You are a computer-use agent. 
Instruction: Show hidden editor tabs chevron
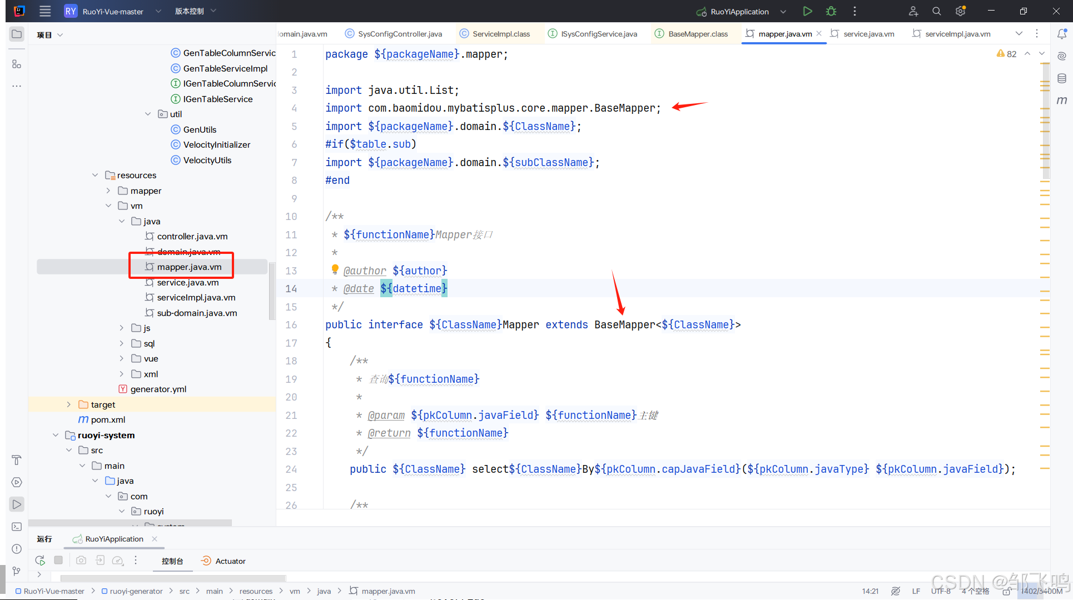1019,34
